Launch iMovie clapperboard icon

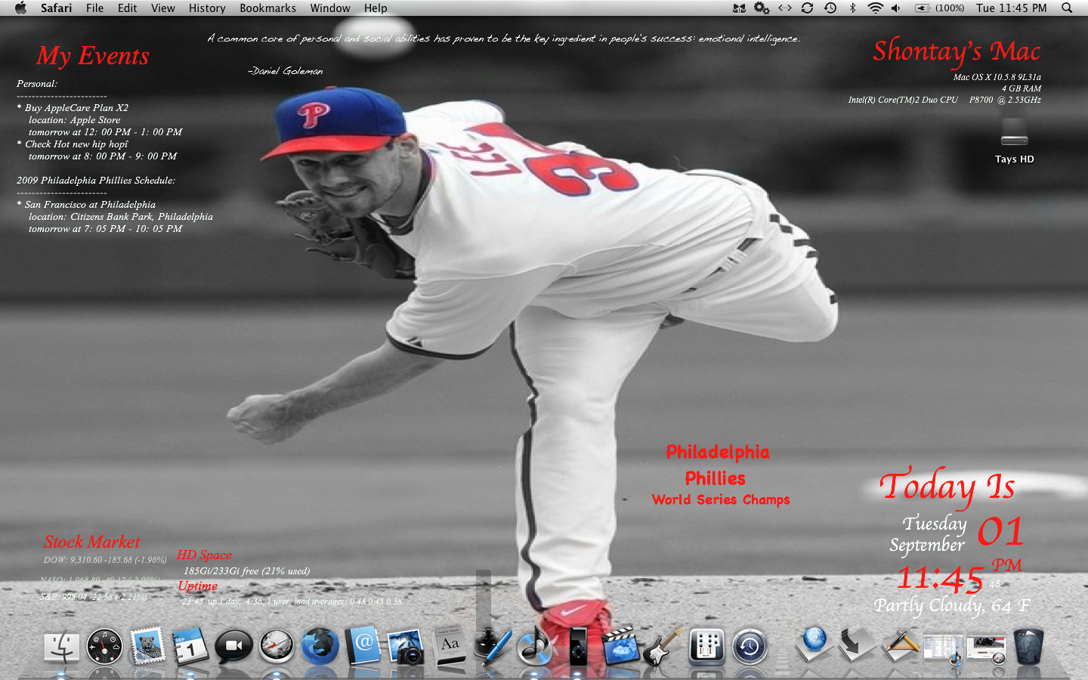[x=621, y=646]
